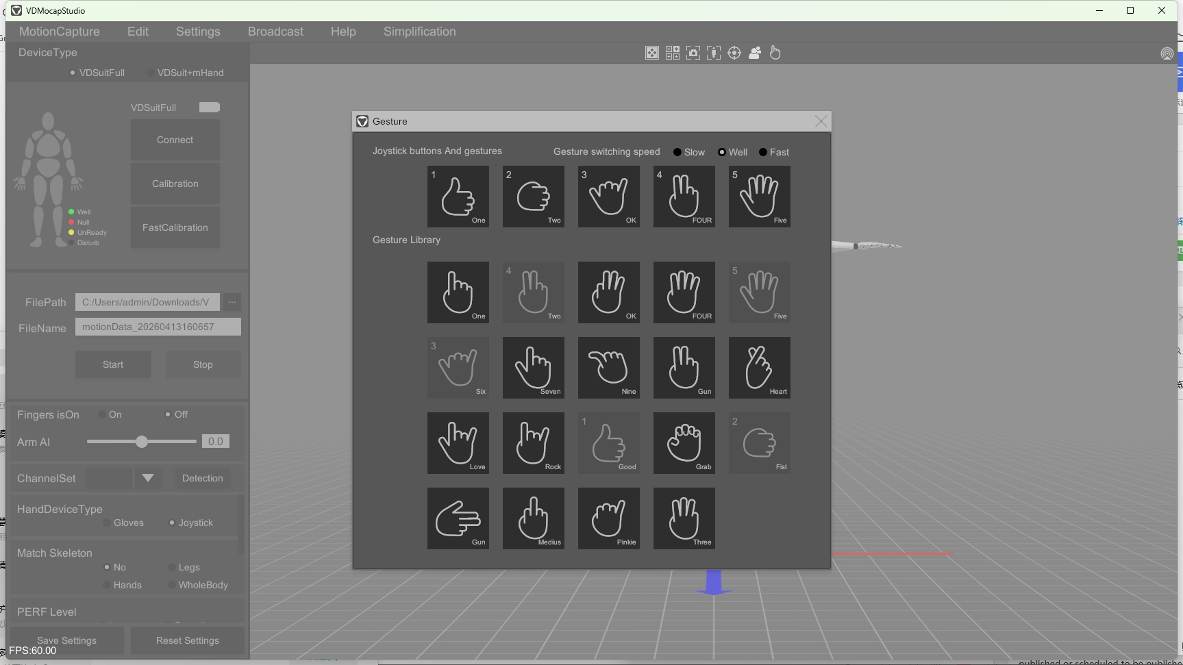Select the Love gesture tile
Viewport: 1183px width, 665px height.
[458, 443]
